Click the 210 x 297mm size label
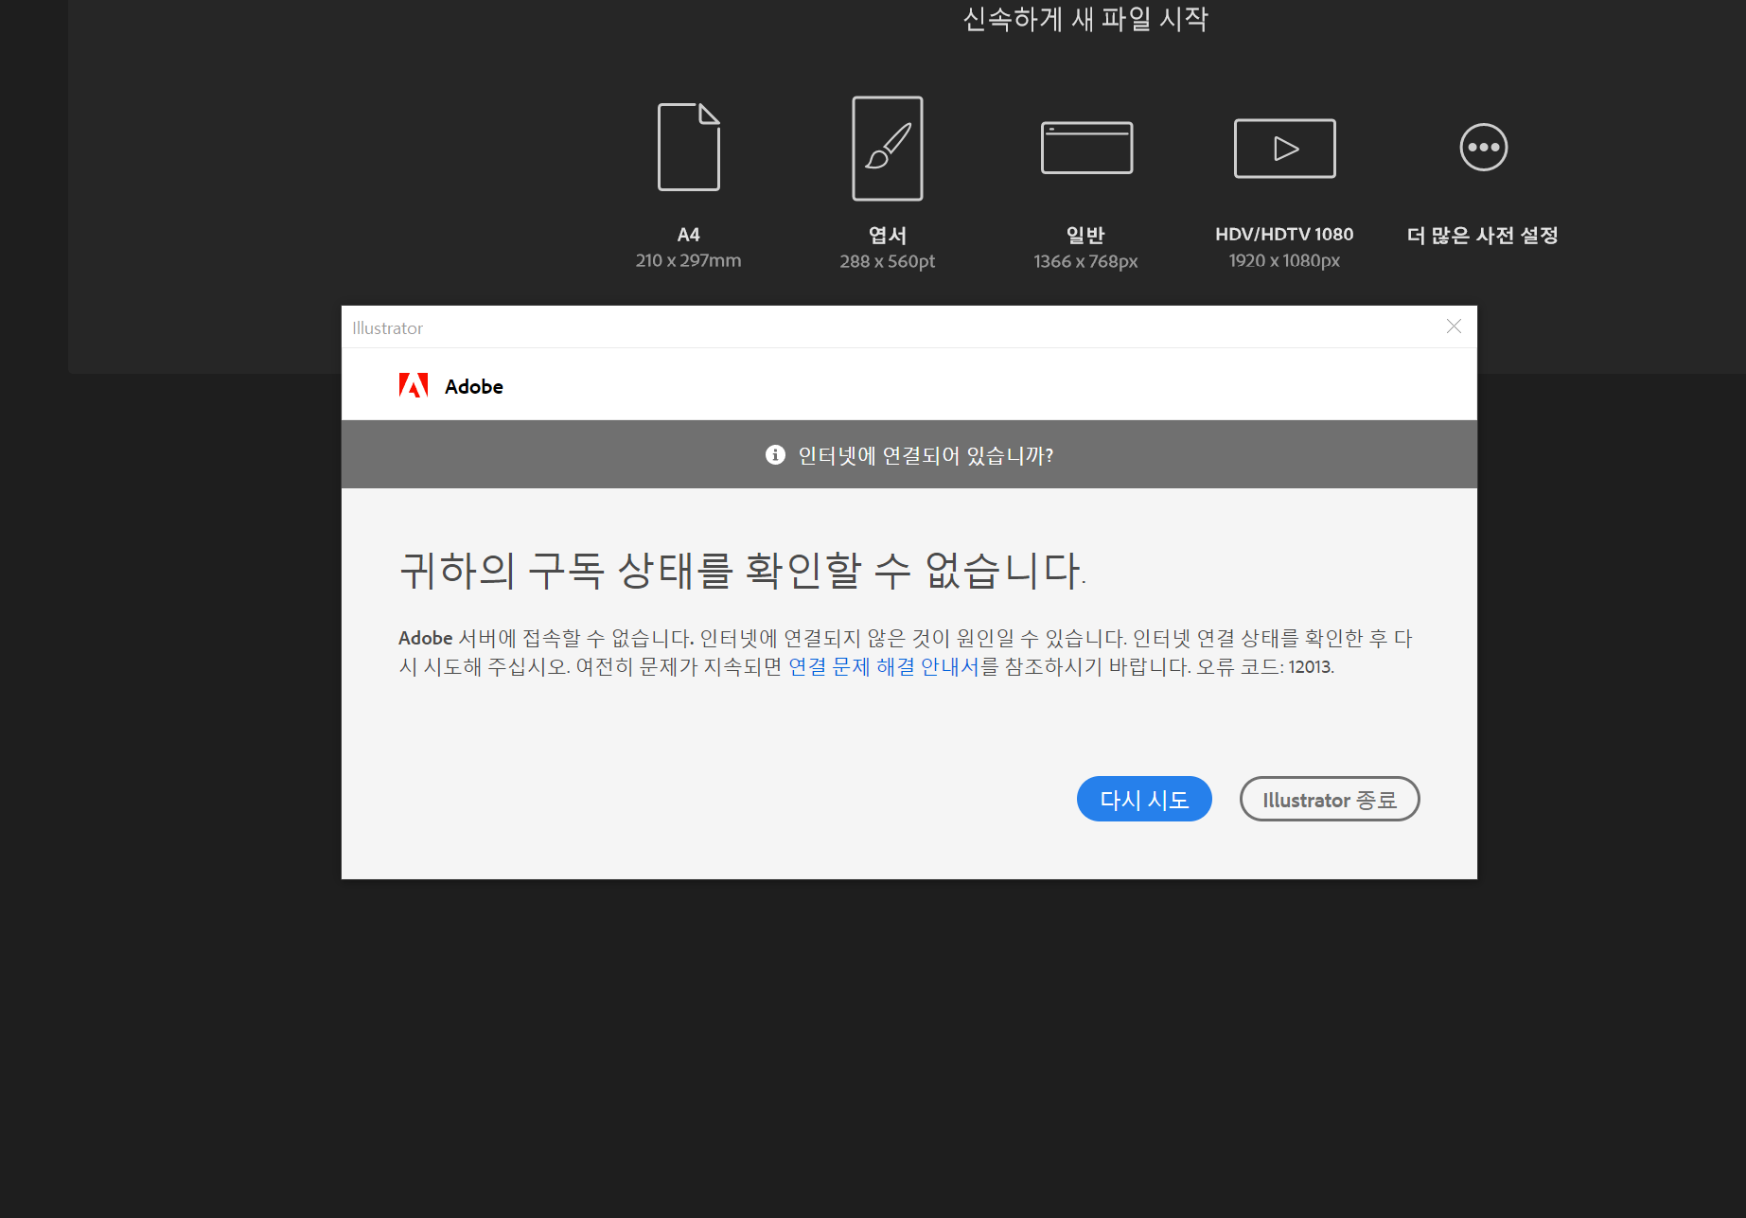The image size is (1746, 1218). tap(688, 260)
